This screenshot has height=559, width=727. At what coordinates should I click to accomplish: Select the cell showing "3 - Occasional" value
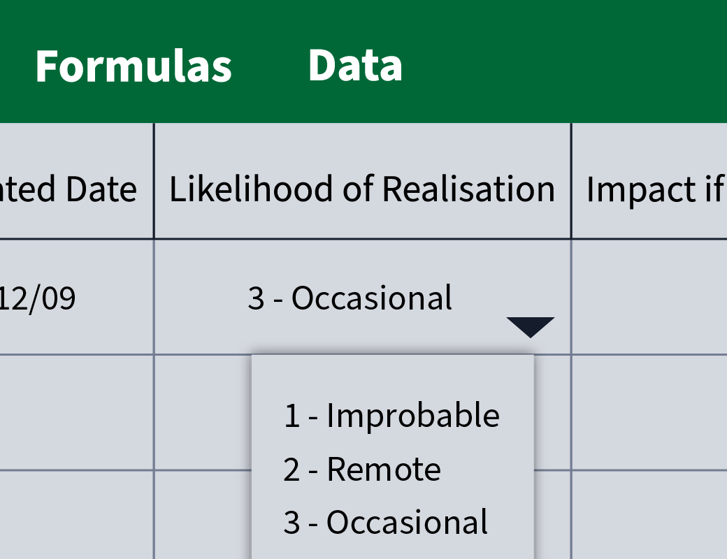tap(363, 297)
